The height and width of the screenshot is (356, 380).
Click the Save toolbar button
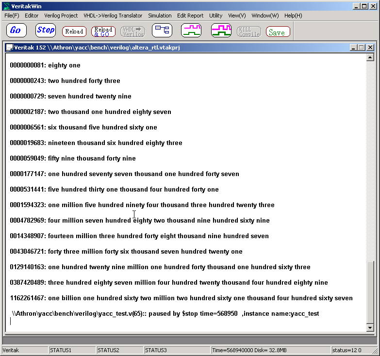tap(278, 32)
